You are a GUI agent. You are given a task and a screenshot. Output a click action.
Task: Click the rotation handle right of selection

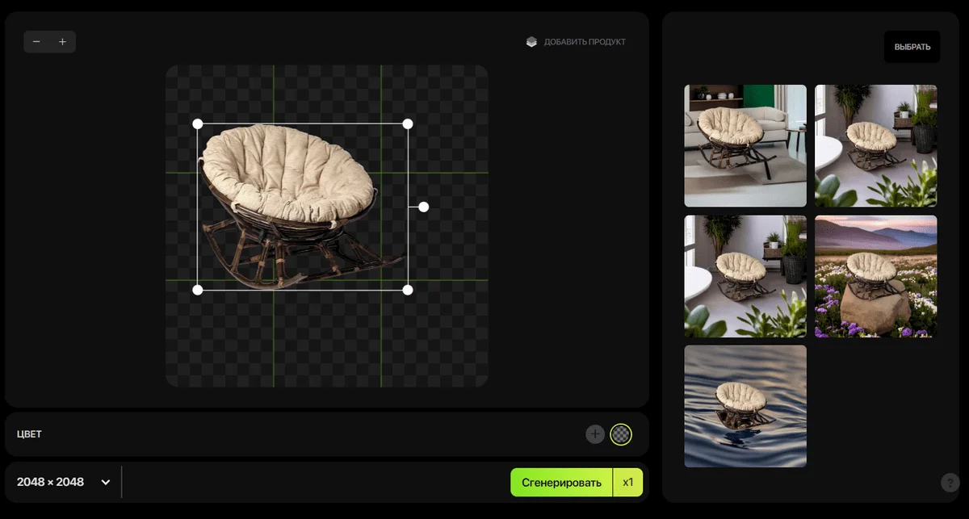pos(424,207)
